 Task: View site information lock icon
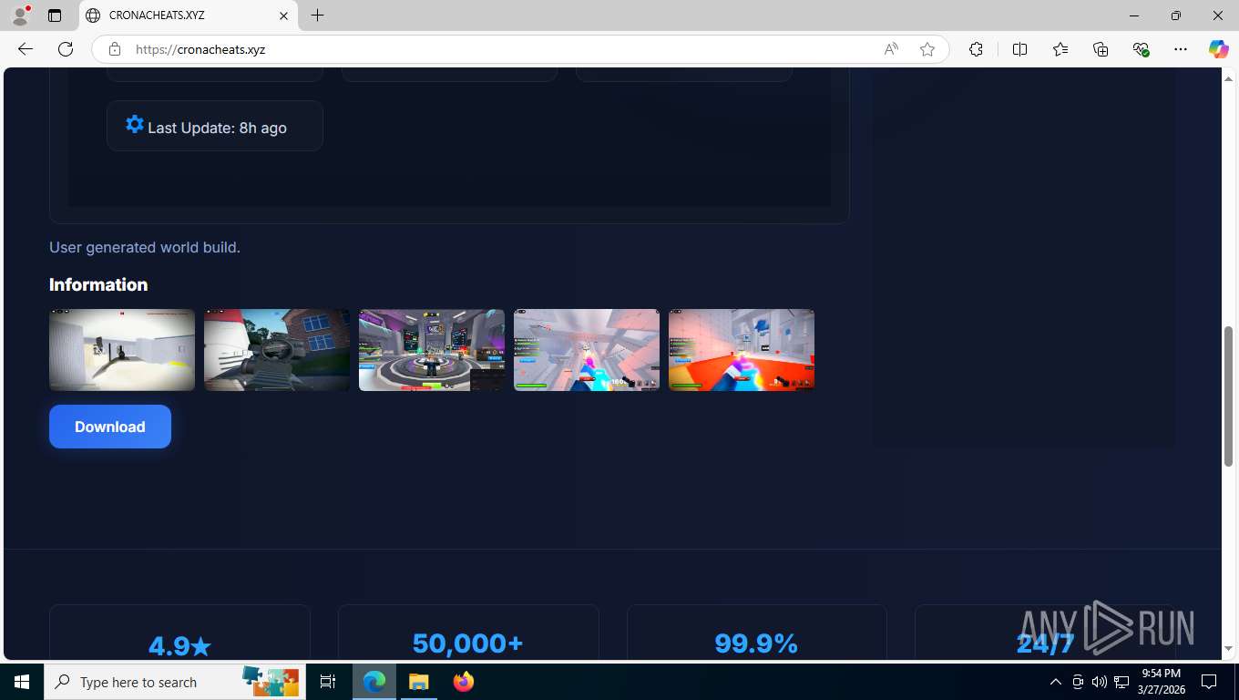[115, 49]
